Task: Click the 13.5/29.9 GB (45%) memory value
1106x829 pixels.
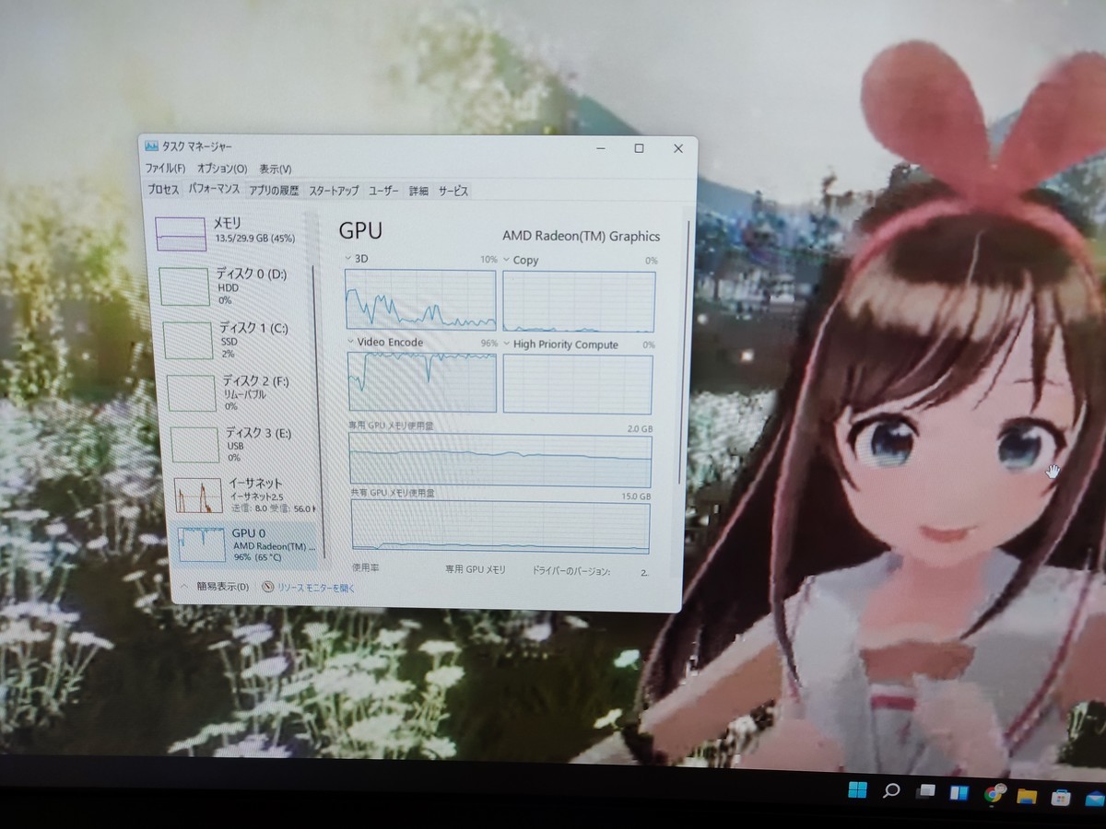Action: (255, 239)
